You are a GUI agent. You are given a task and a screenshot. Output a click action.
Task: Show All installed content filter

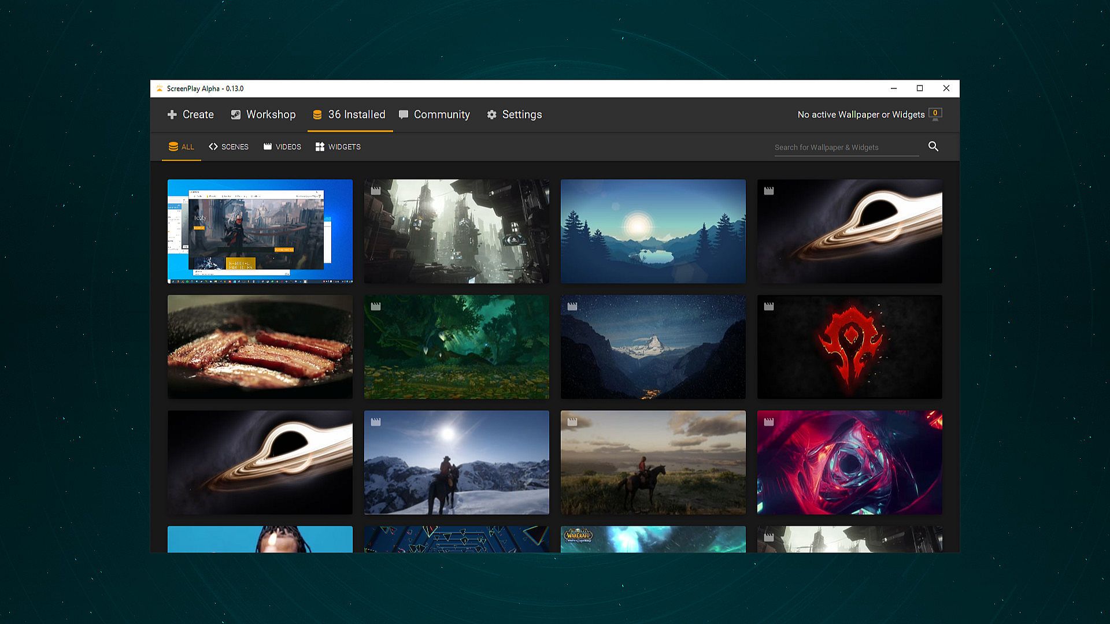(181, 147)
